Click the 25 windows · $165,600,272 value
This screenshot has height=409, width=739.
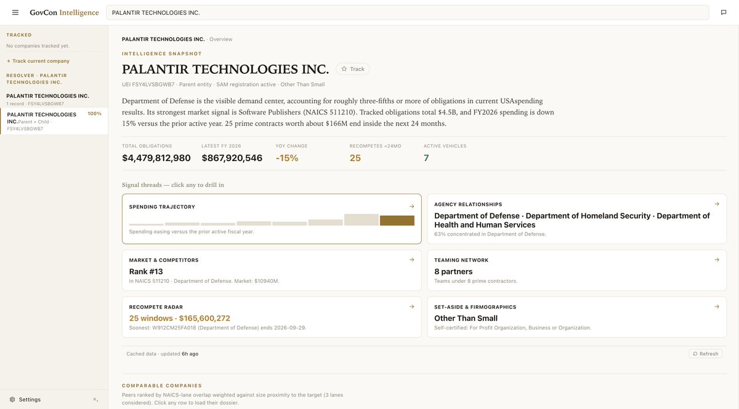click(x=180, y=318)
